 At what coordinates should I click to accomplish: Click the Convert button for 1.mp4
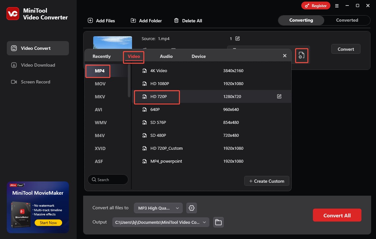346,49
